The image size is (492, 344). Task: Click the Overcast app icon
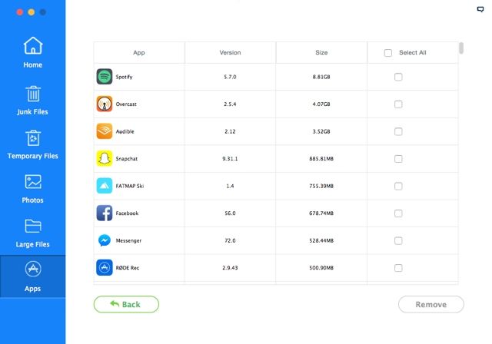tap(105, 104)
